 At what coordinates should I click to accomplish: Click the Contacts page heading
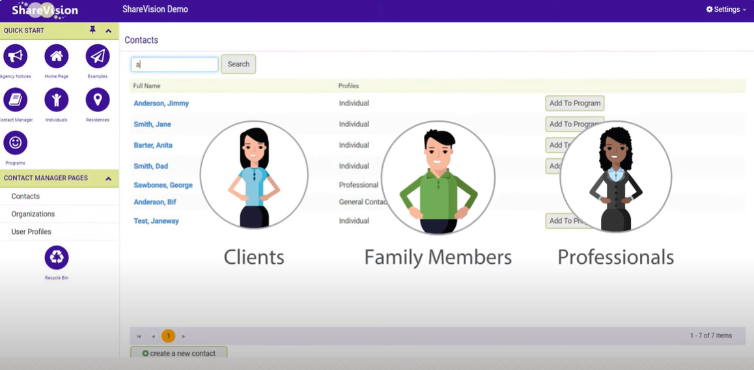(141, 40)
